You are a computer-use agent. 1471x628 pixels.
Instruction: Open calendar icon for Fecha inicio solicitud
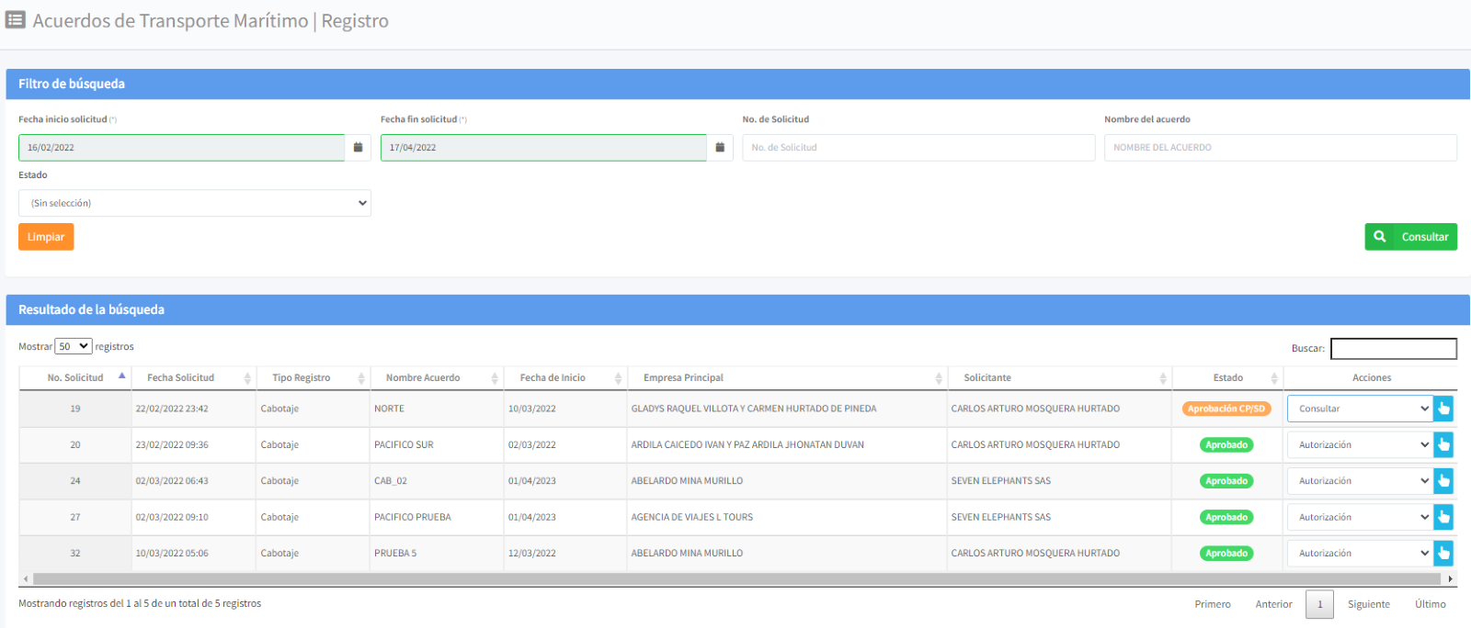(x=358, y=148)
